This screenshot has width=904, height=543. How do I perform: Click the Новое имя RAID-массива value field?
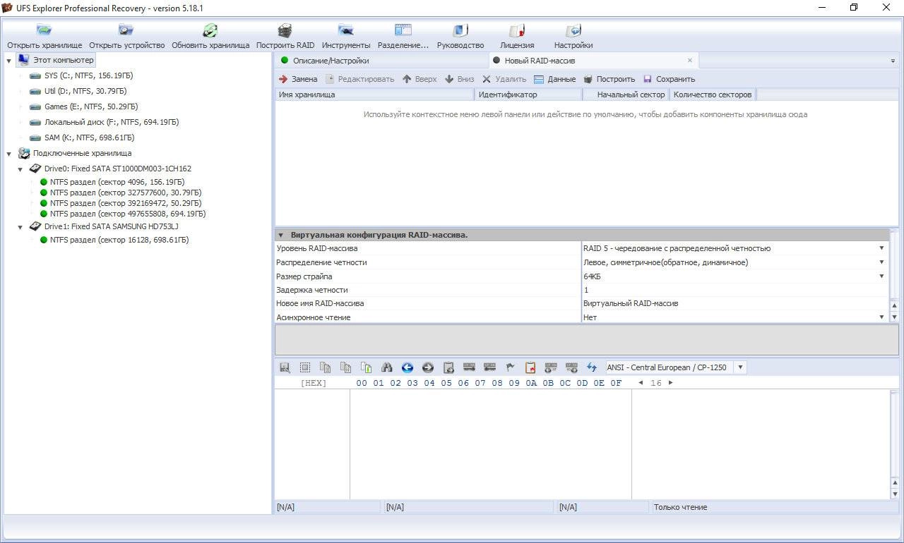(x=734, y=303)
